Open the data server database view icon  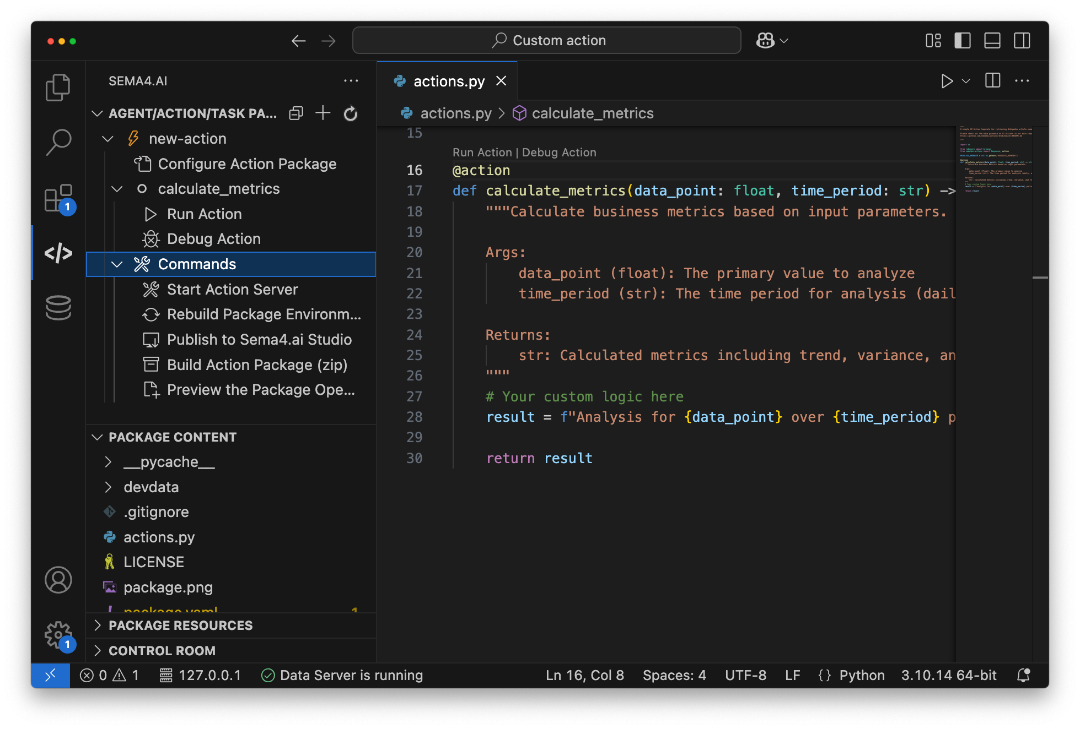pos(58,308)
